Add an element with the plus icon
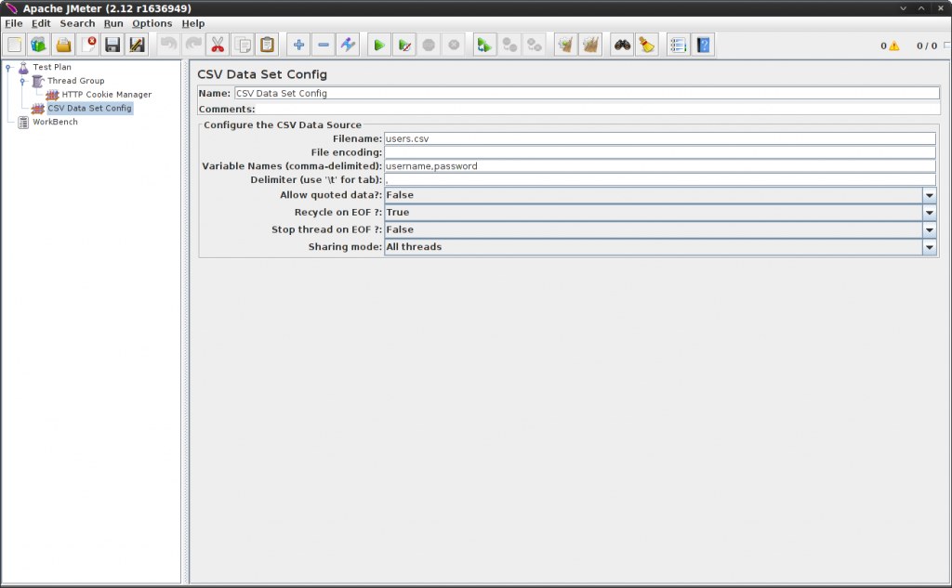 click(297, 44)
